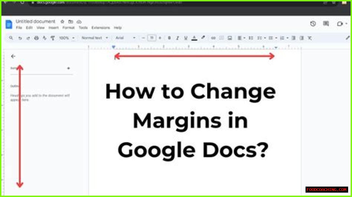Toggle italic formatting
The height and width of the screenshot is (197, 352).
coord(178,38)
